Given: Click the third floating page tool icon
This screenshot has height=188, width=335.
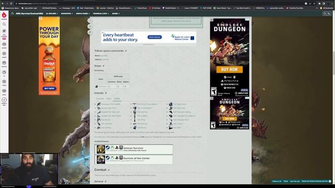Looking at the screenshot, I should [90, 32].
